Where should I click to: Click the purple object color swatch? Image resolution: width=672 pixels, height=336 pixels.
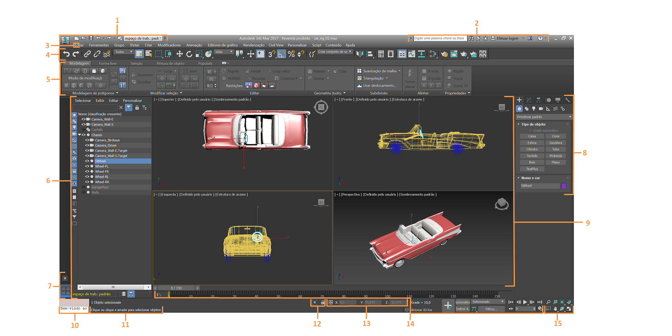tap(563, 186)
